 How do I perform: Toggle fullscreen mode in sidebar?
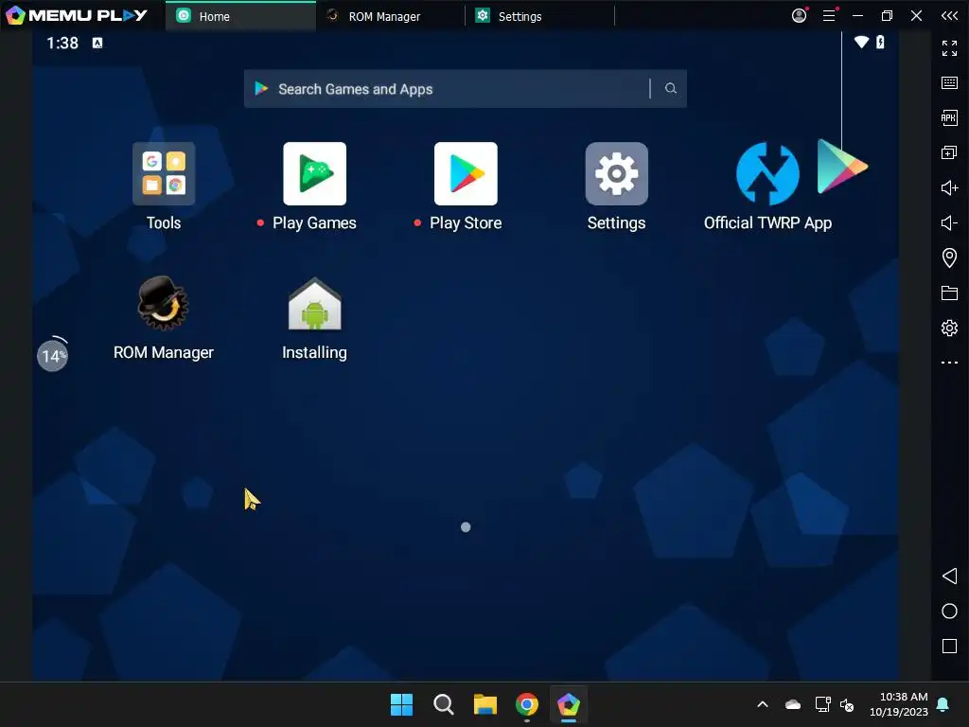949,47
